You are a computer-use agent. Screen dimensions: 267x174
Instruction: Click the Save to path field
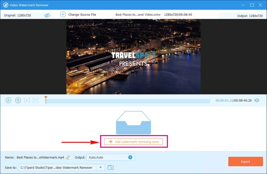point(58,167)
